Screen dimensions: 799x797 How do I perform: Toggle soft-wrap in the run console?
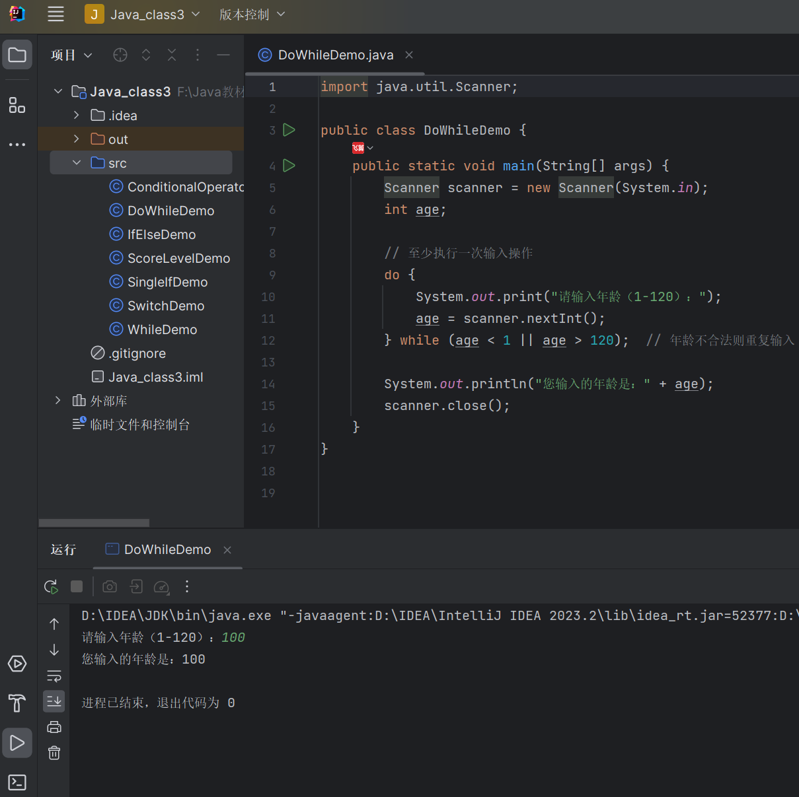pos(54,676)
